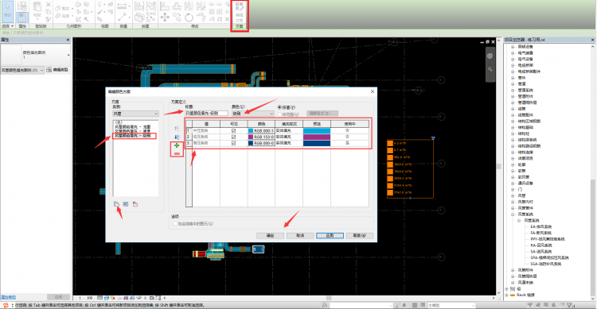Image resolution: width=597 pixels, height=309 pixels.
Task: Click the dark blue color button in row 3
Action: 261,143
